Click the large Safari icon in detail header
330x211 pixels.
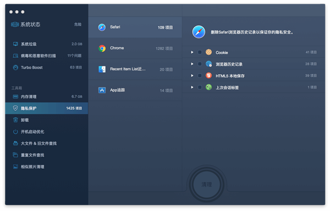[x=199, y=32]
